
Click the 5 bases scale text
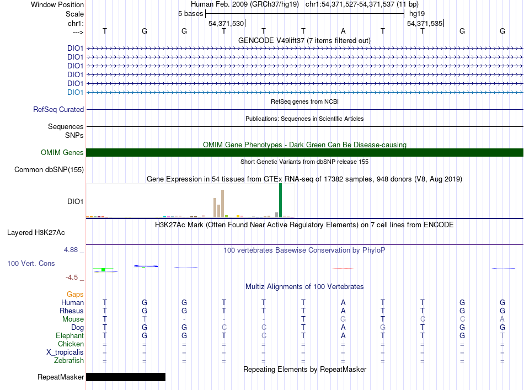tap(190, 14)
